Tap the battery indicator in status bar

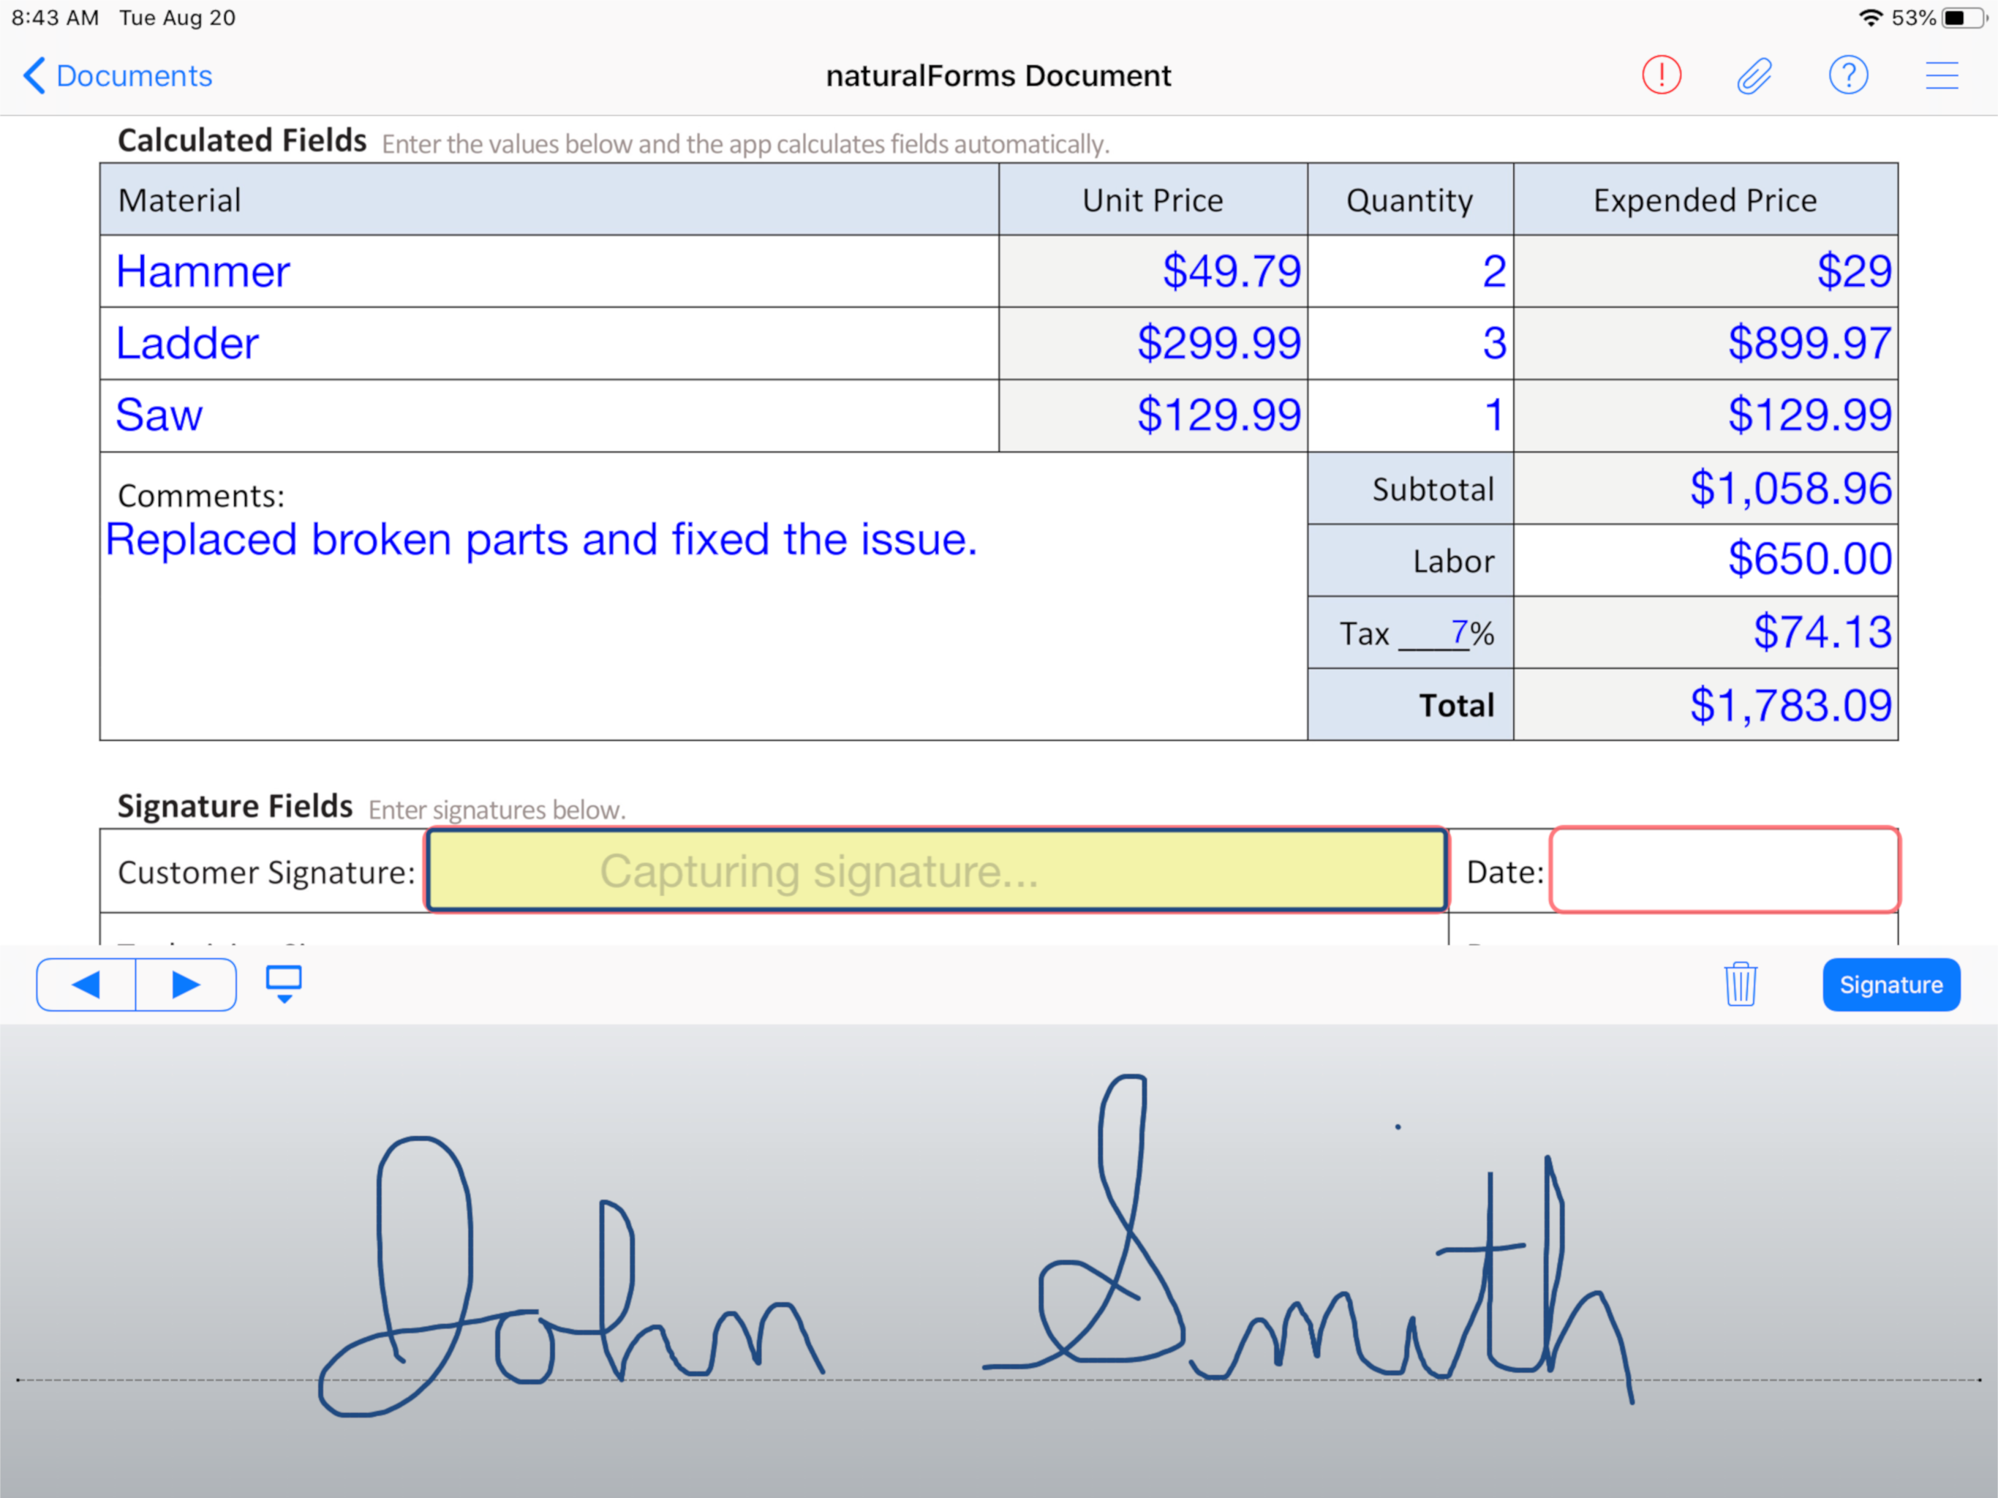tap(1964, 18)
